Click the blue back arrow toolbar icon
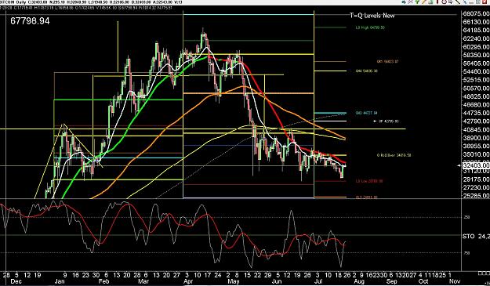This screenshot has height=286, width=490. [404, 2]
